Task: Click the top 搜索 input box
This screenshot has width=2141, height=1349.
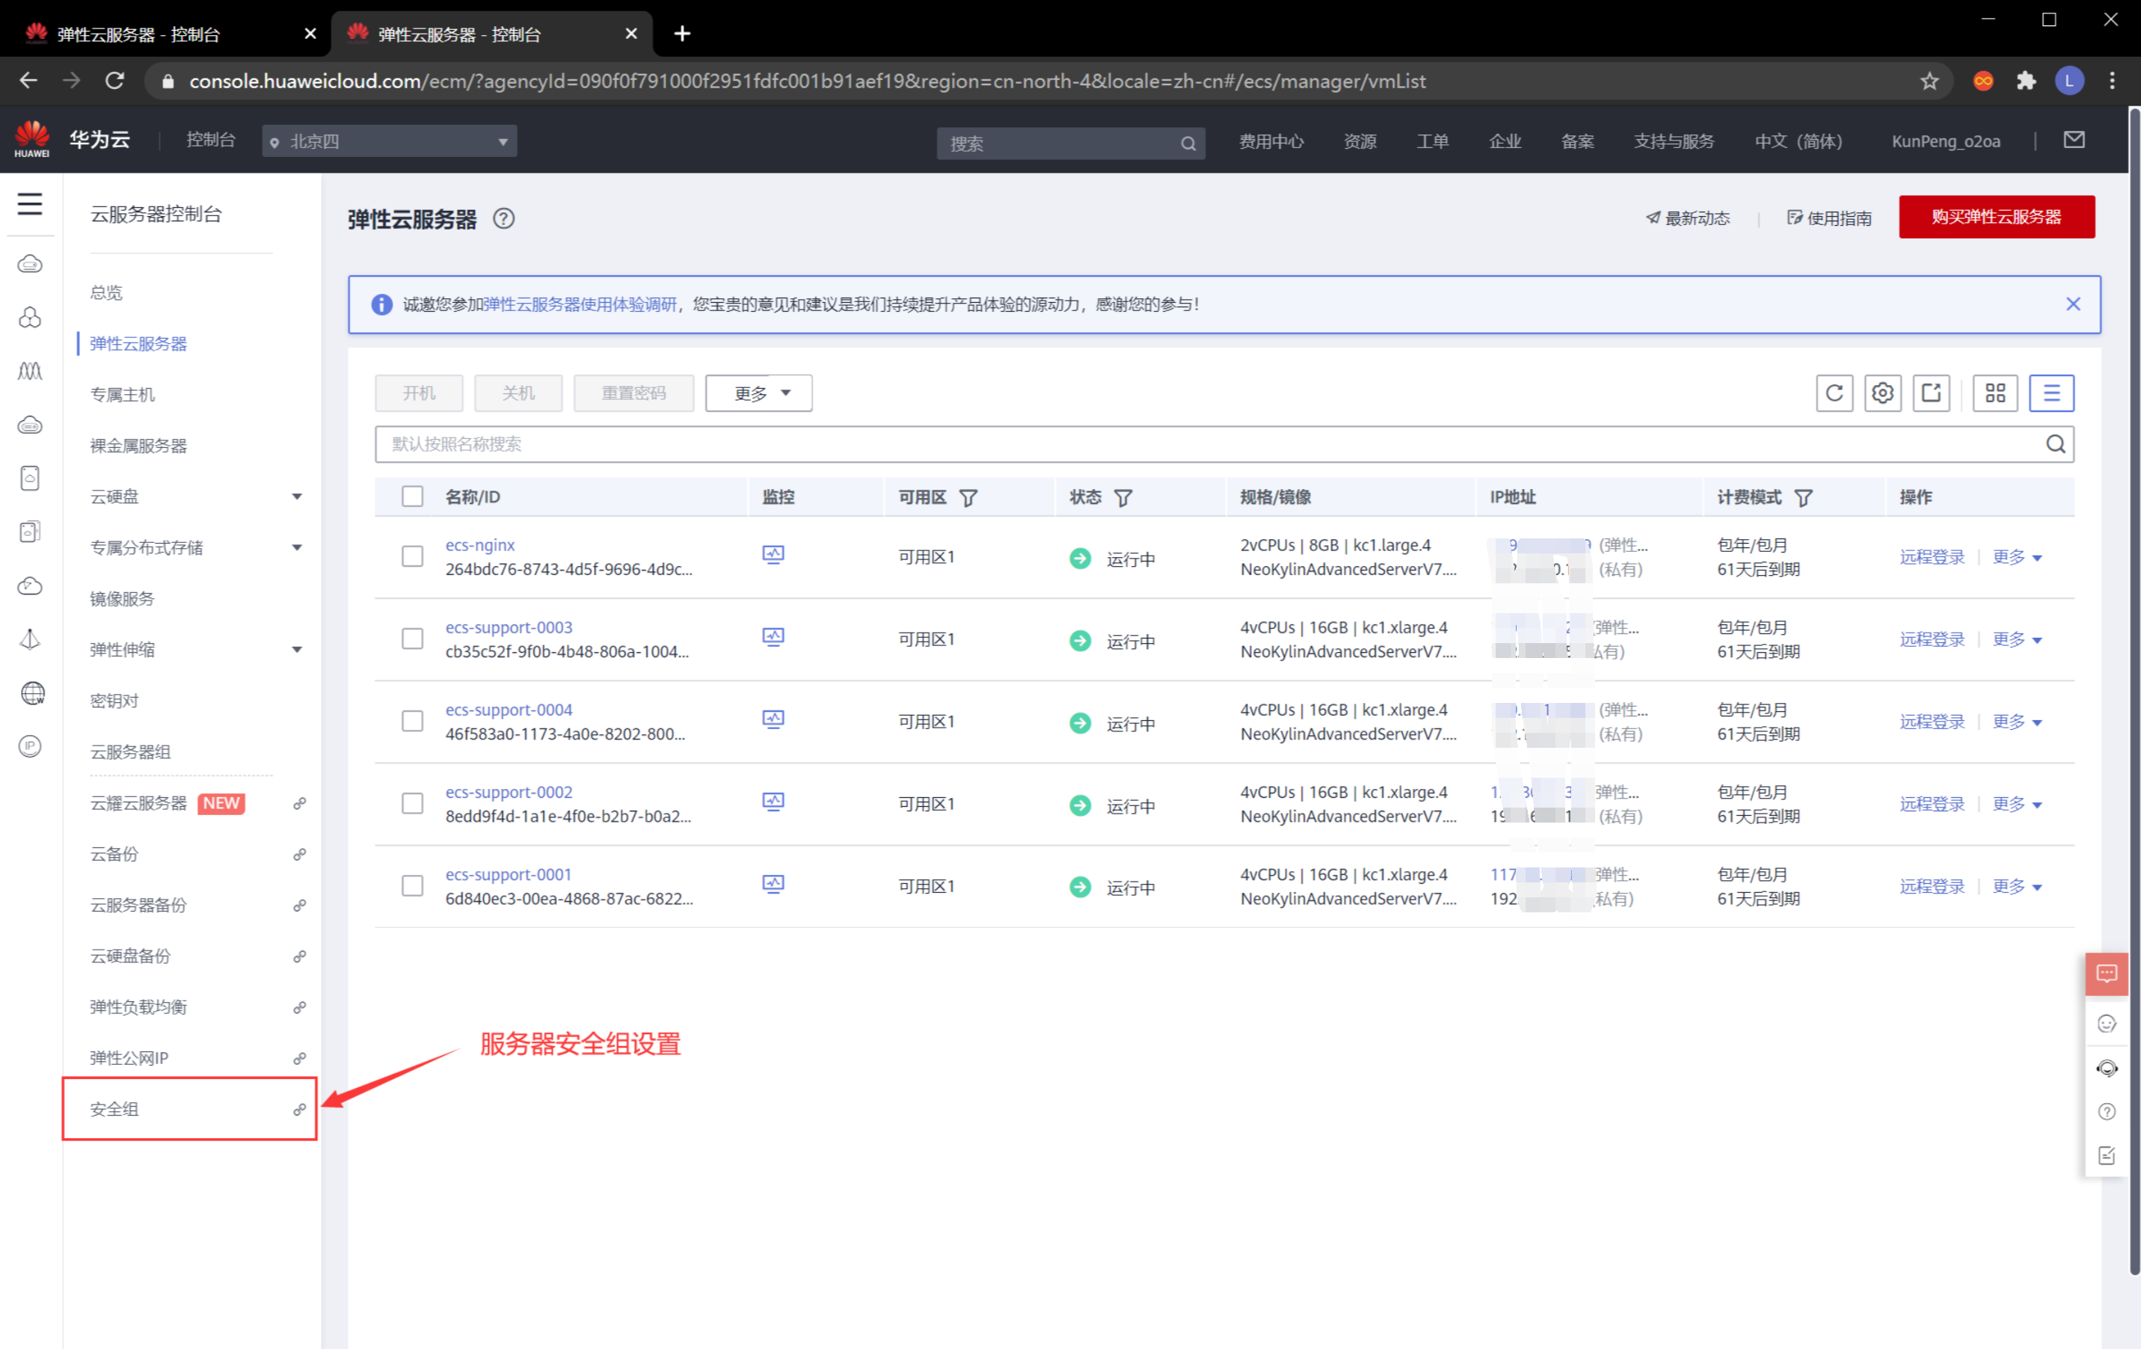Action: tap(1071, 143)
